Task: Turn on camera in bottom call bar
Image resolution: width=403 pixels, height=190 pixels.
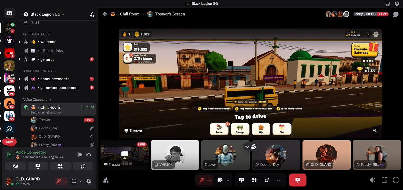Action: pyautogui.click(x=220, y=180)
